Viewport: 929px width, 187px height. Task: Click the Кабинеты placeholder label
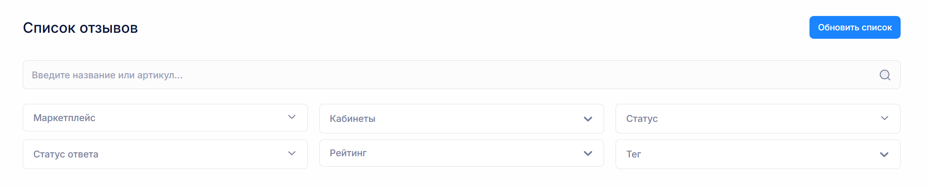[x=353, y=119]
